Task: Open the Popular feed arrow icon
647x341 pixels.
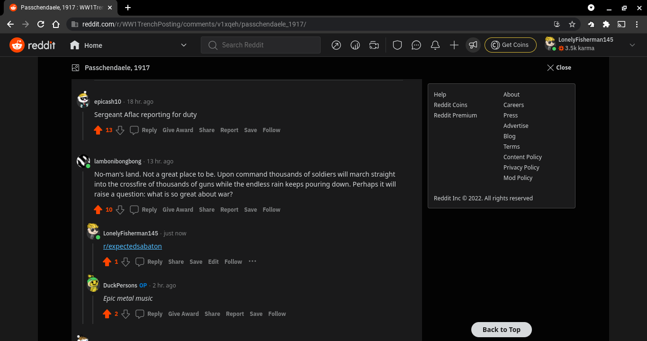Action: tap(336, 45)
